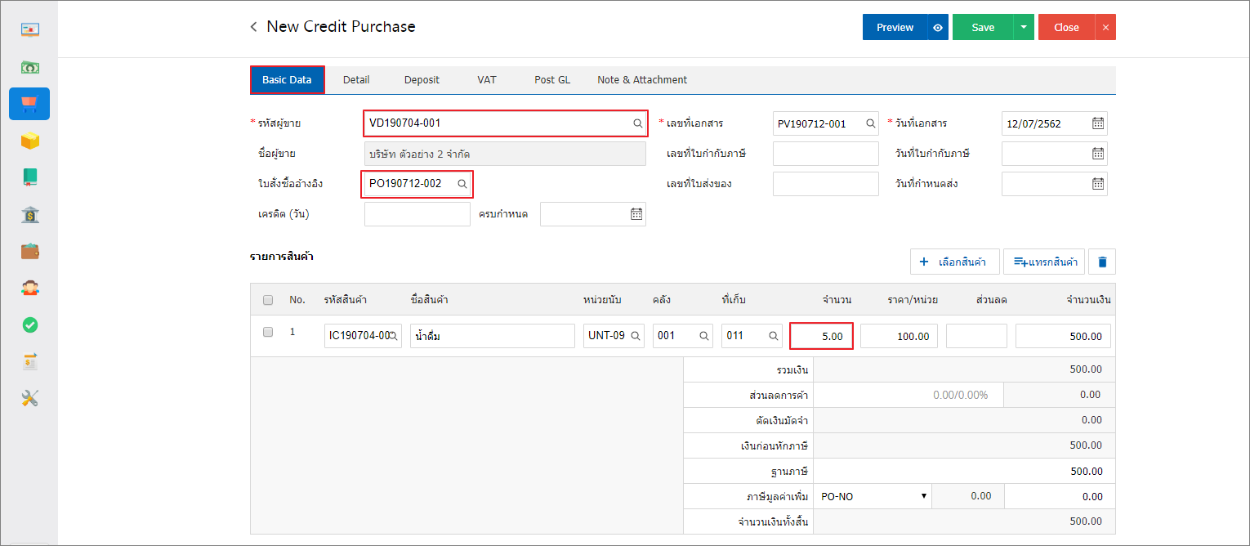
Task: Open the employee person icon module
Action: click(x=30, y=288)
